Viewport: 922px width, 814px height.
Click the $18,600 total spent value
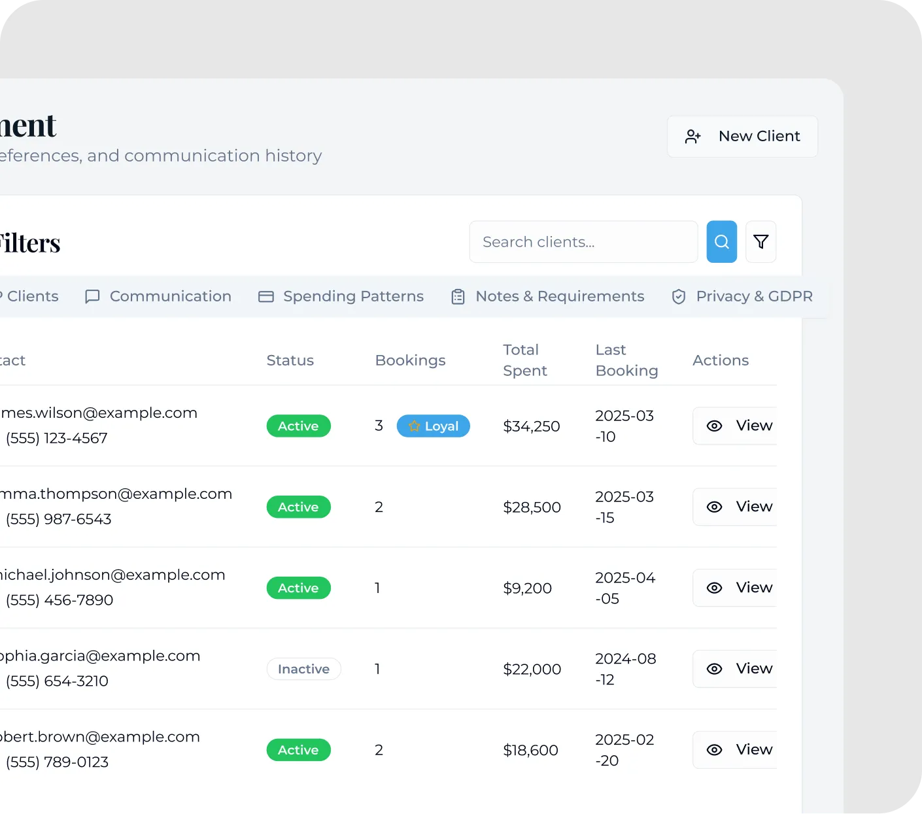531,751
